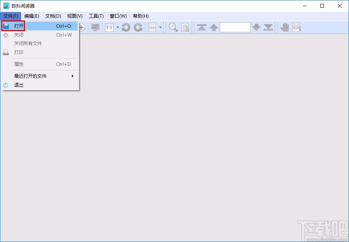Open the 帮助(H) menu

[x=141, y=16]
